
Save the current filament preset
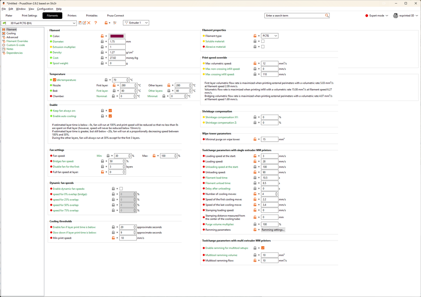click(80, 23)
